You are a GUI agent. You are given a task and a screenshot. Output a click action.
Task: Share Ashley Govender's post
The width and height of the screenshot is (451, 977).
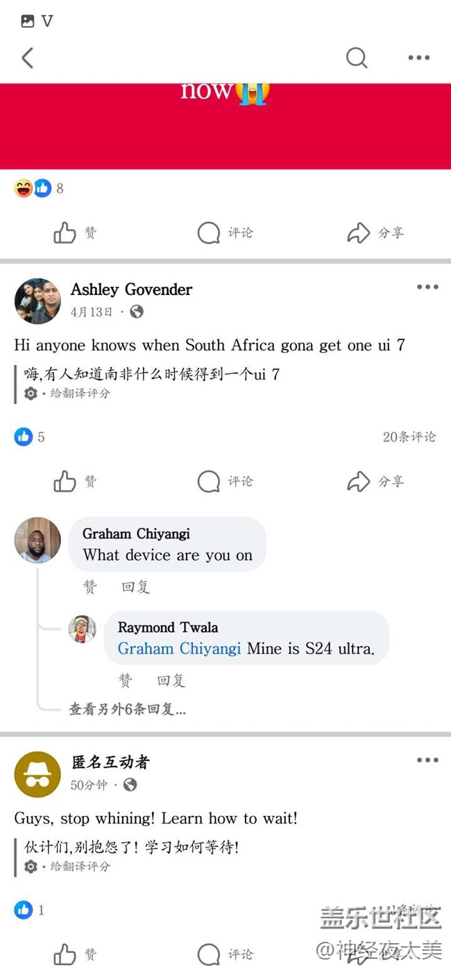point(375,482)
